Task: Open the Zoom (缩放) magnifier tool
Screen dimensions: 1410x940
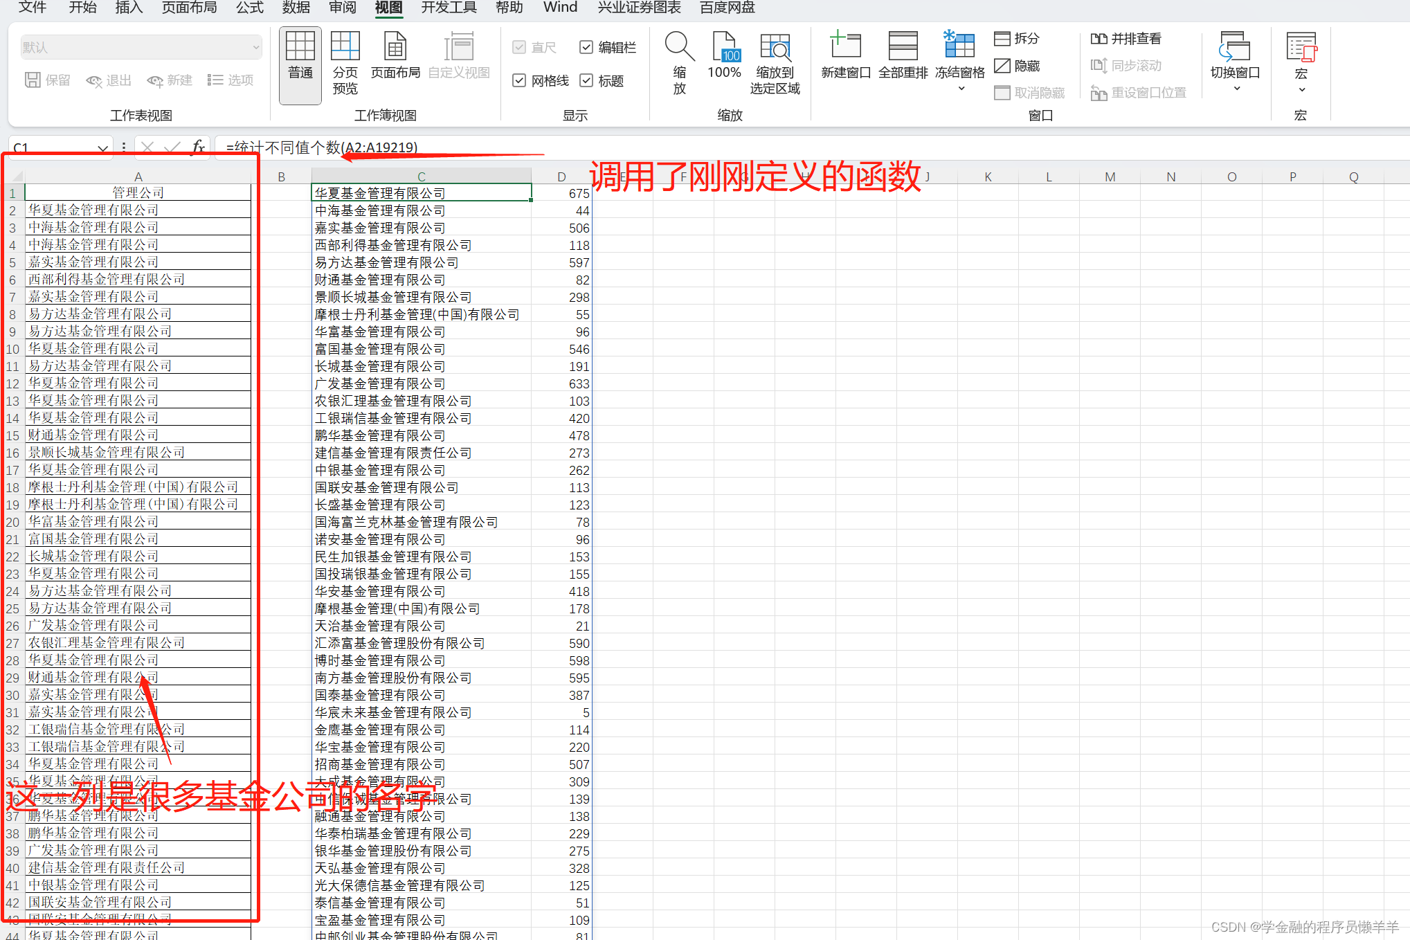Action: coord(680,64)
